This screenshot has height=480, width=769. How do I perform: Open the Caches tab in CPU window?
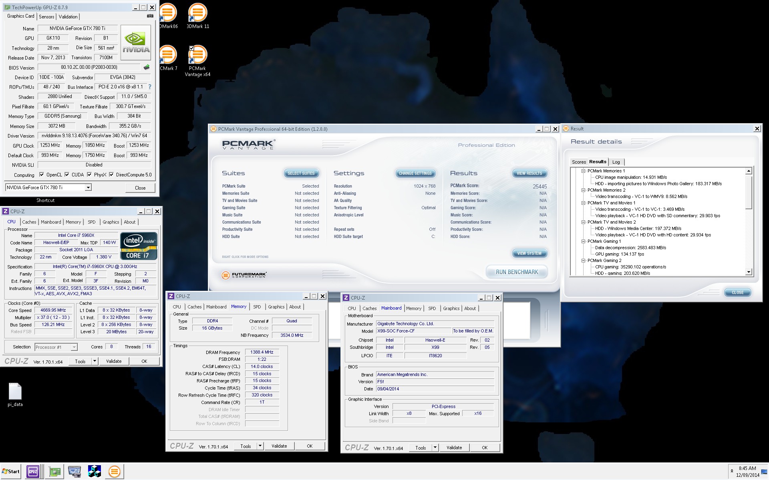29,222
